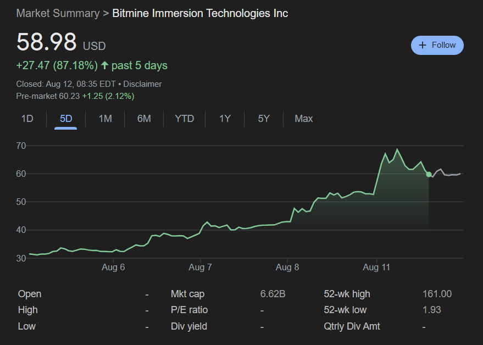Click the plus icon on Follow button
Screen dimensions: 483x345
click(423, 45)
